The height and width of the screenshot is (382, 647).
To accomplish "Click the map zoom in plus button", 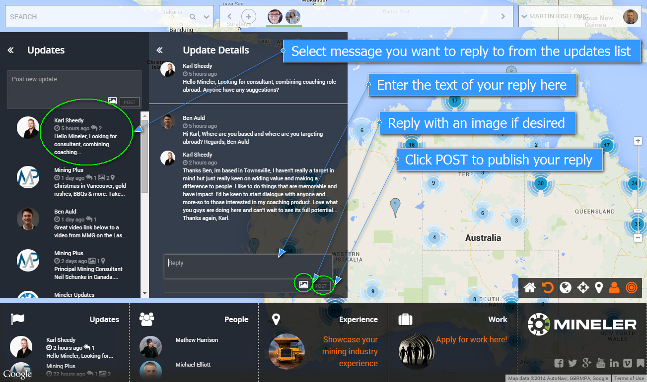I will [x=639, y=141].
